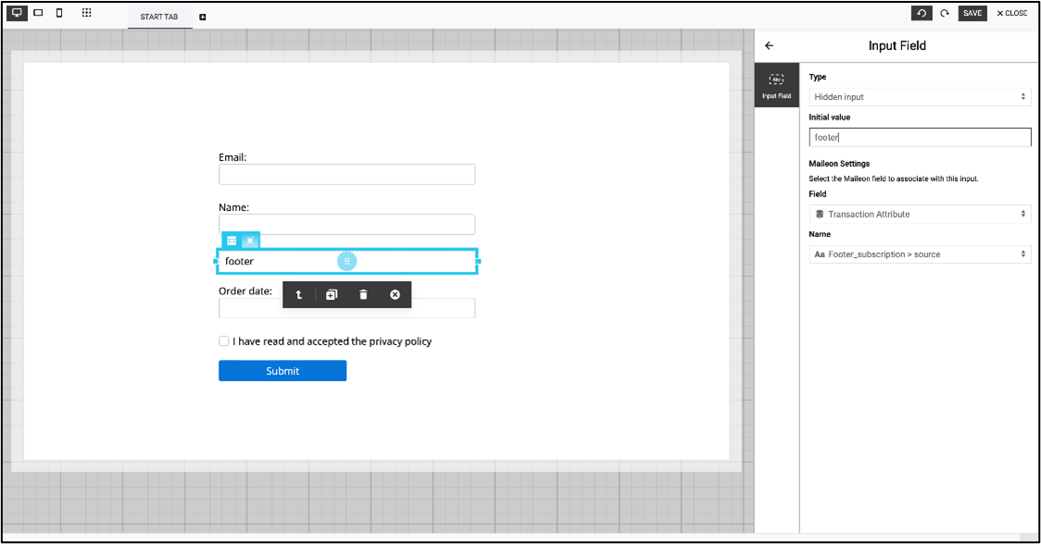Open the Type dropdown showing Hidden input
1041x544 pixels.
click(x=920, y=97)
